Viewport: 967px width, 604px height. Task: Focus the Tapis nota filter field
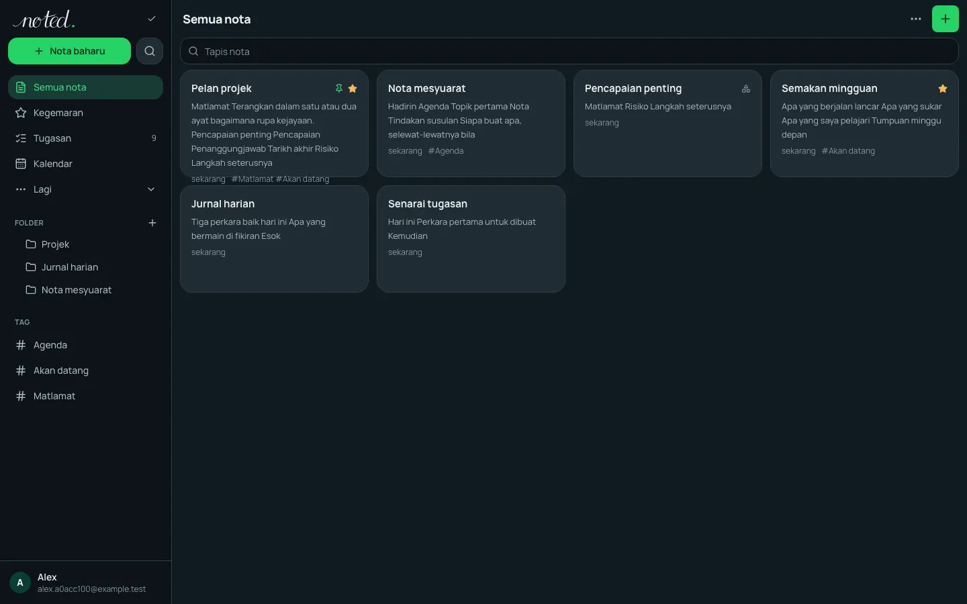pos(569,51)
